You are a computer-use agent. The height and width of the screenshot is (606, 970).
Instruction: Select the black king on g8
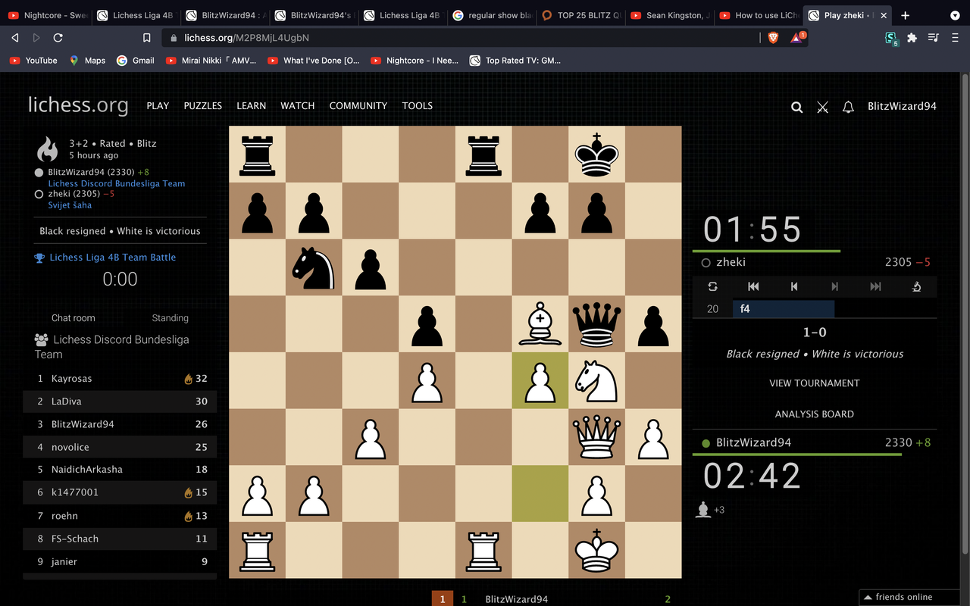(x=596, y=155)
